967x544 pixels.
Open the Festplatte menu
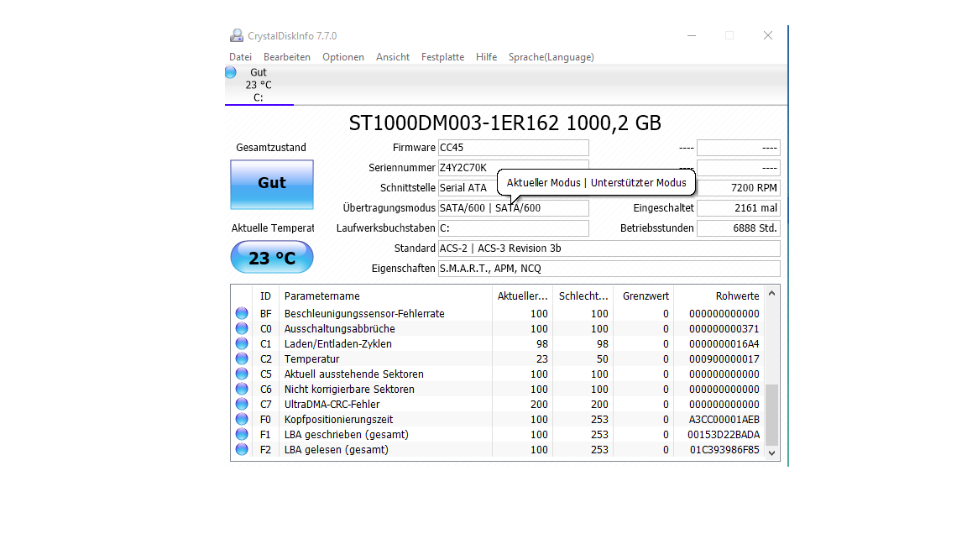tap(443, 57)
